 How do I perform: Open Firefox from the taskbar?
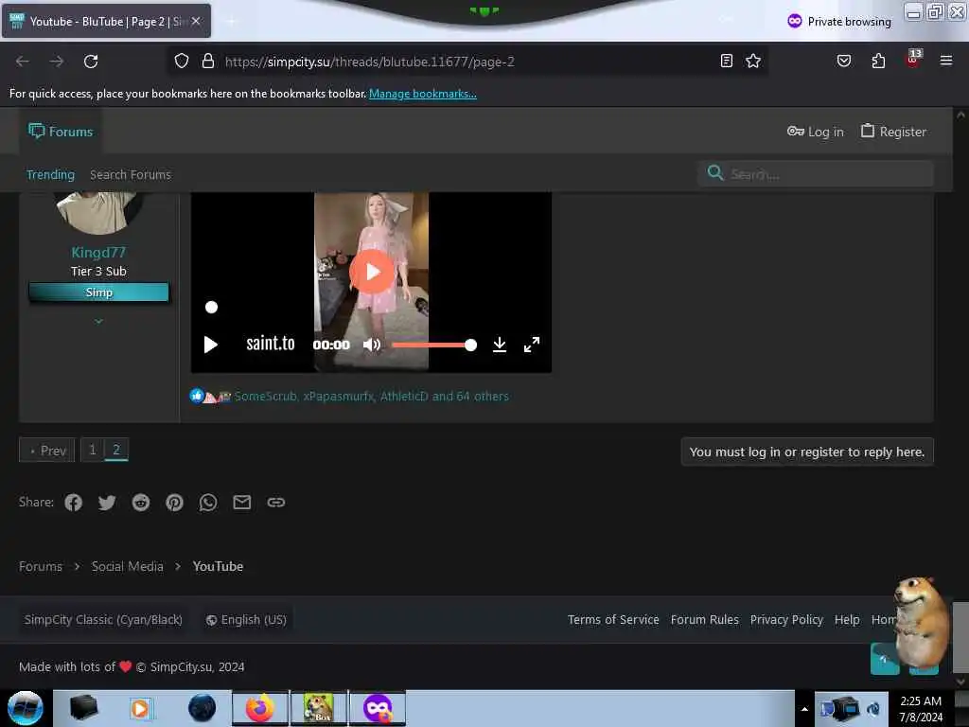pos(260,708)
